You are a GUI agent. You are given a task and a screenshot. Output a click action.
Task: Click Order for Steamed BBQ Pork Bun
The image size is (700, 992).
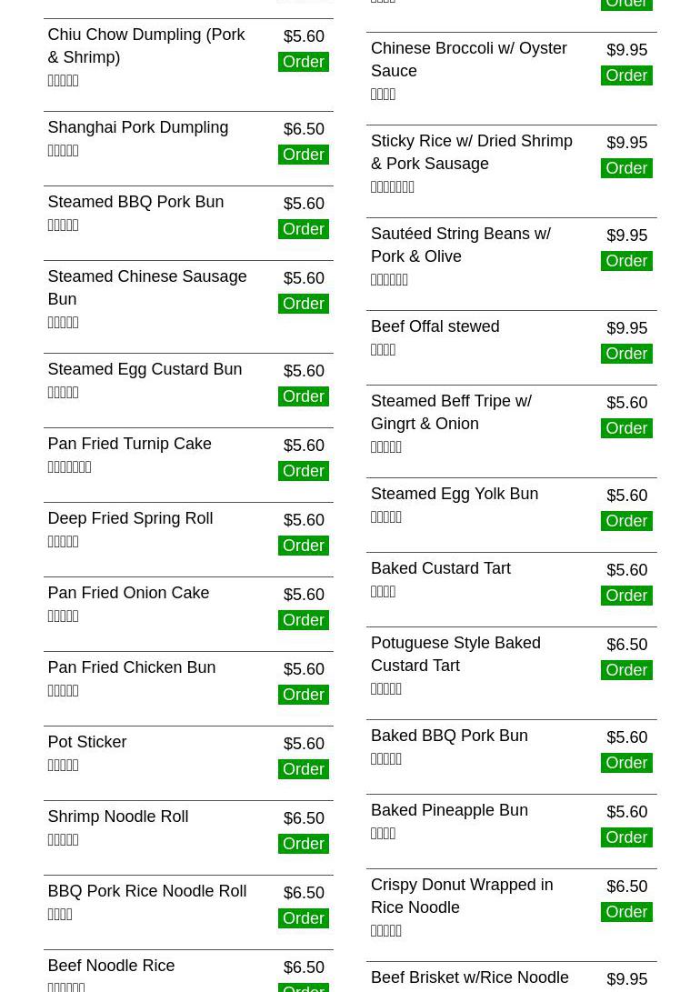[303, 229]
